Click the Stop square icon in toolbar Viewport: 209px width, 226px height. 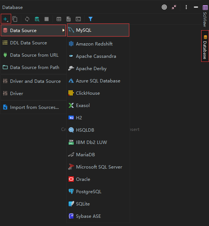47,19
